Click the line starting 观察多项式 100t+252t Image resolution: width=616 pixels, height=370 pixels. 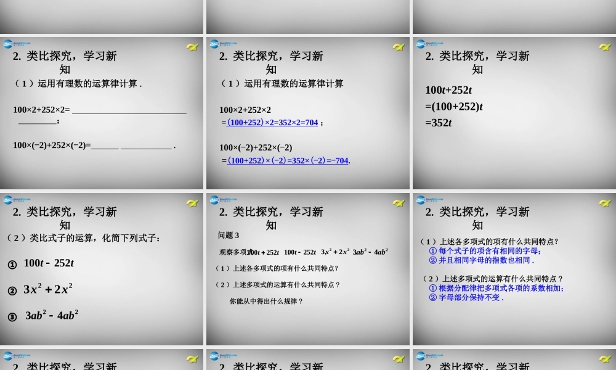(304, 252)
